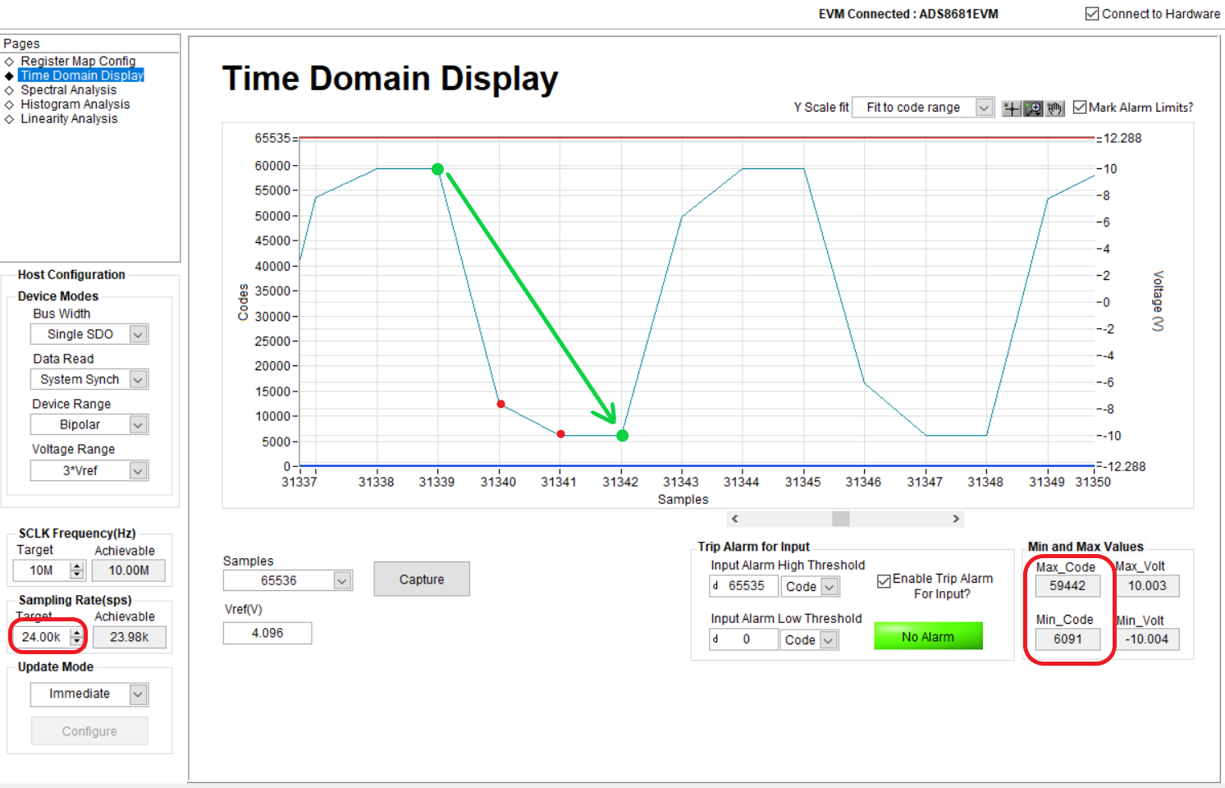The width and height of the screenshot is (1225, 788).
Task: Activate the zoom magnifier tool above the graph
Action: click(x=1033, y=108)
